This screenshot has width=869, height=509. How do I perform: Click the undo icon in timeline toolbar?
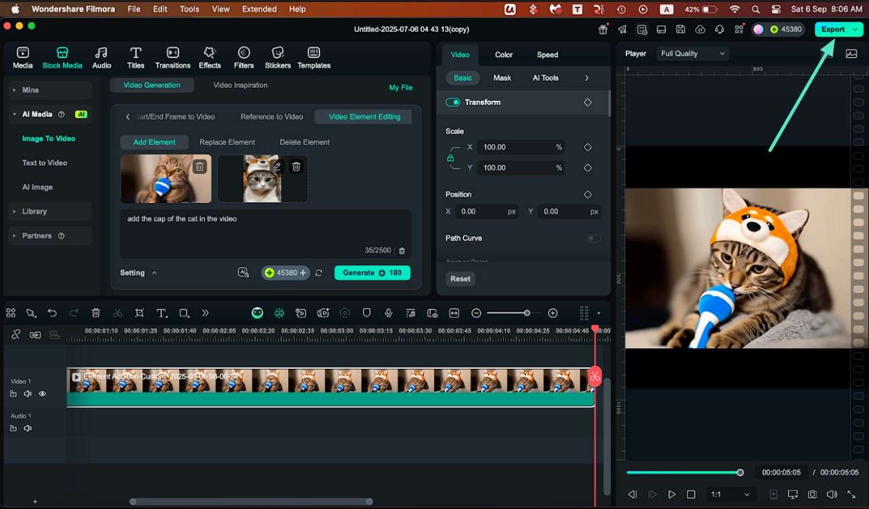click(52, 313)
